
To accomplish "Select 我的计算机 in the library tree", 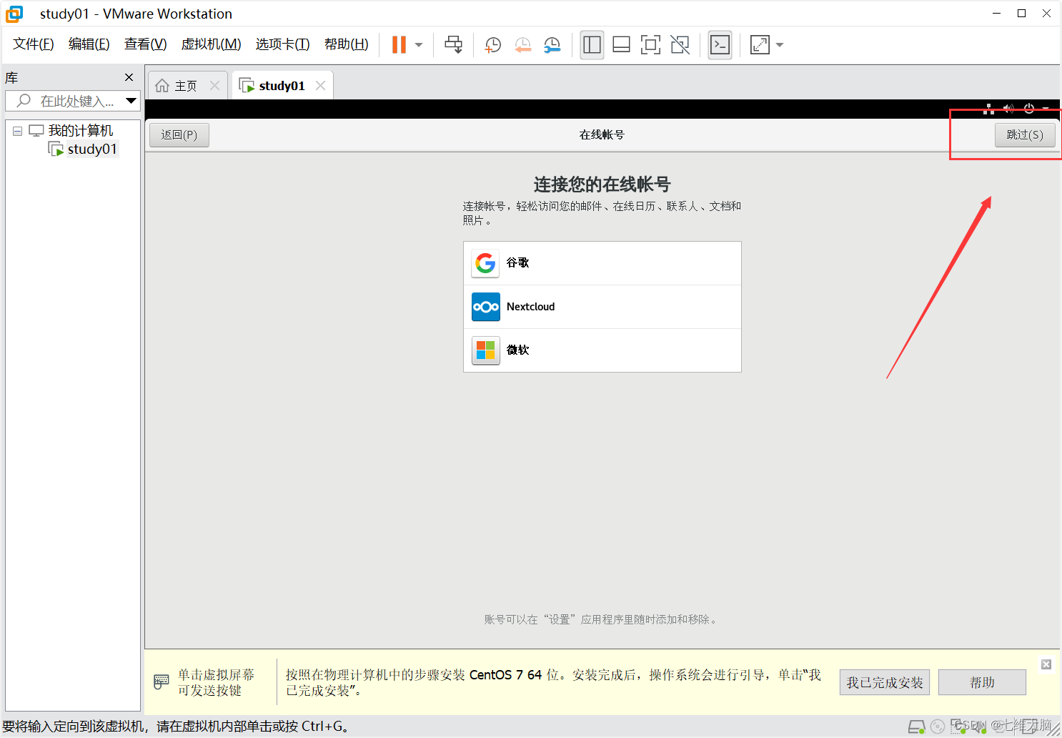I will [80, 131].
